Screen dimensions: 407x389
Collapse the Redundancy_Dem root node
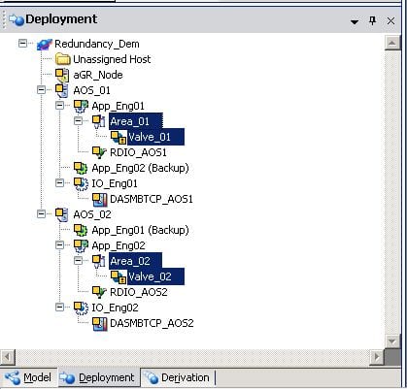pyautogui.click(x=22, y=43)
